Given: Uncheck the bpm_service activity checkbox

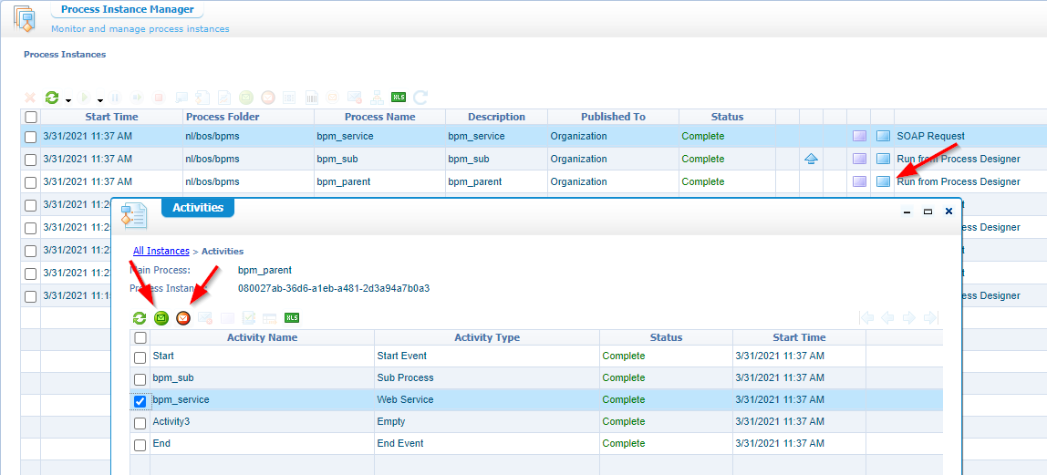Looking at the screenshot, I should tap(140, 400).
